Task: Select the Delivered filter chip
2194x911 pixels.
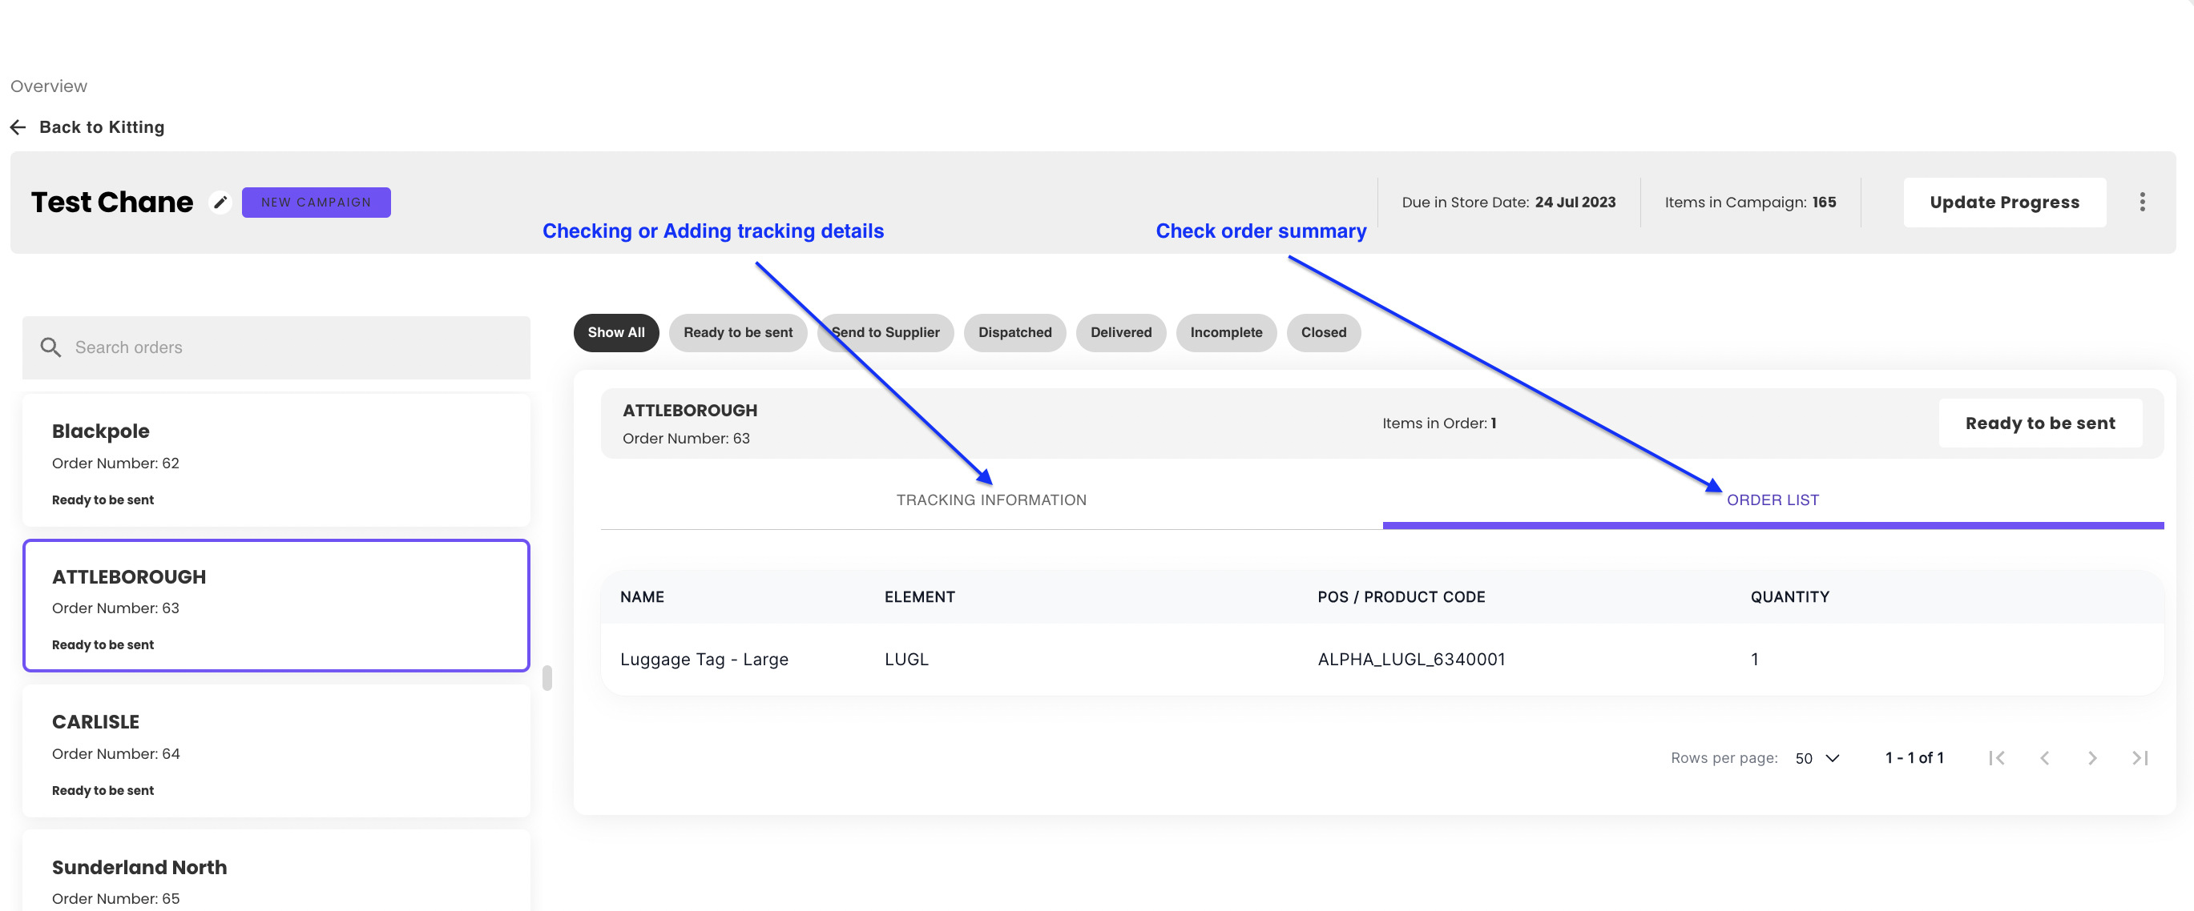Action: [x=1120, y=332]
